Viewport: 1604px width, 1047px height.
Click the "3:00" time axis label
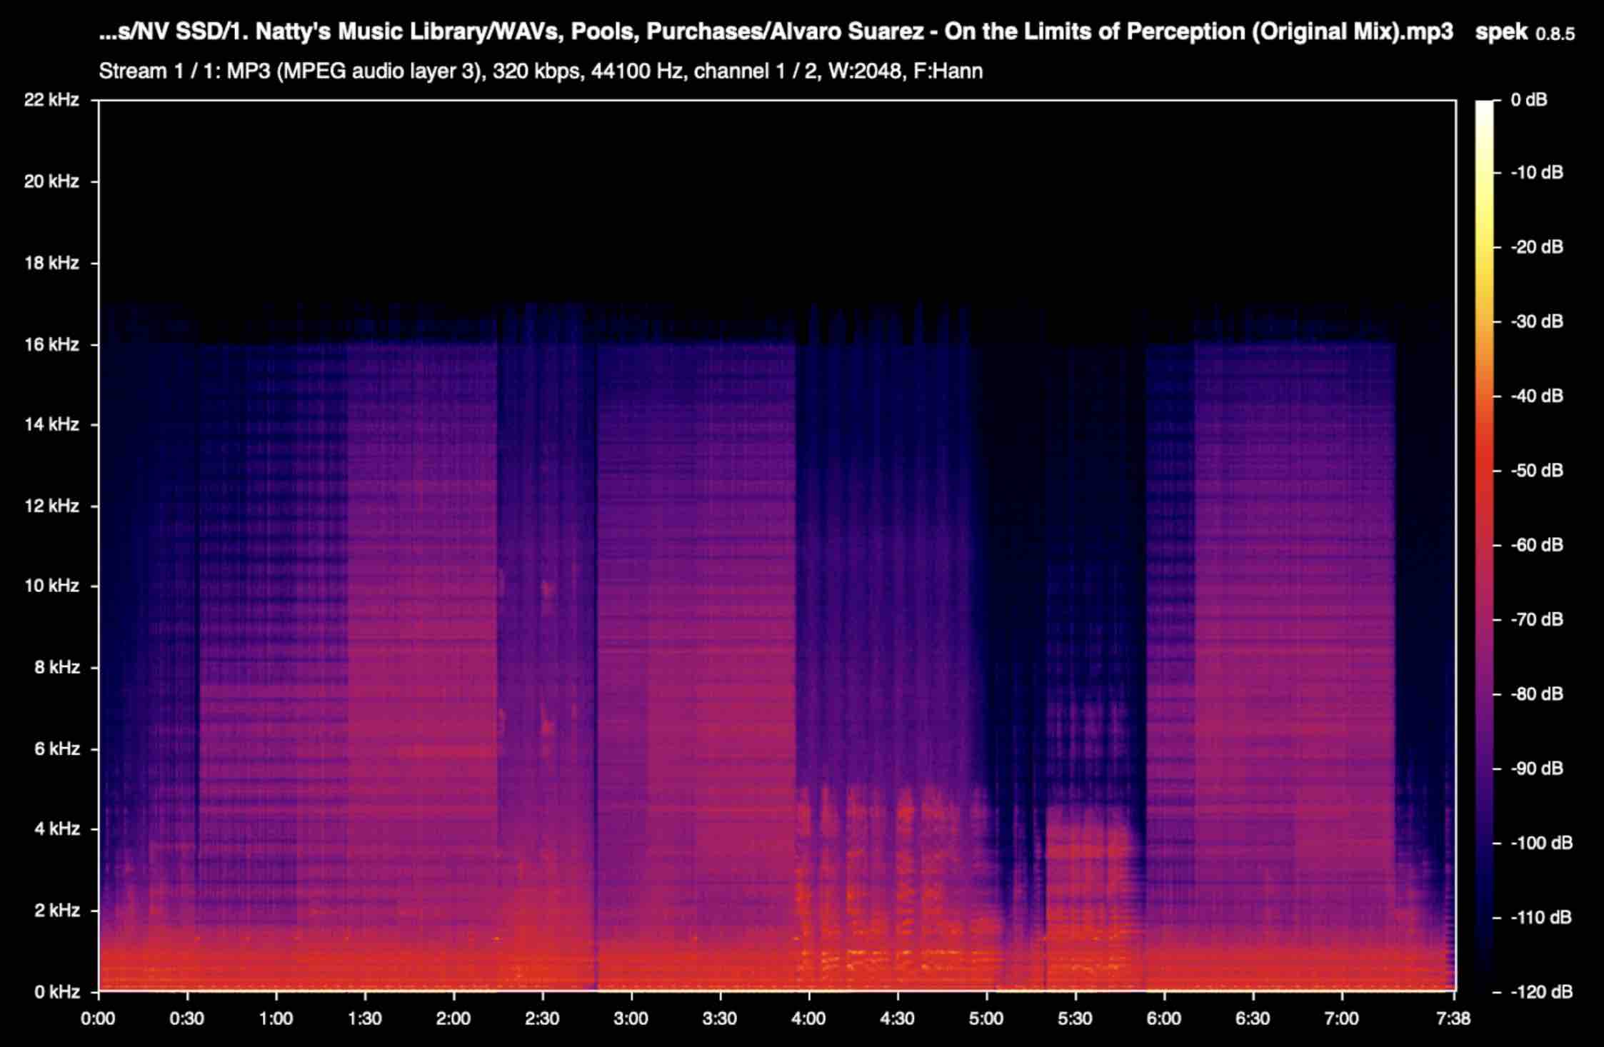[631, 1018]
